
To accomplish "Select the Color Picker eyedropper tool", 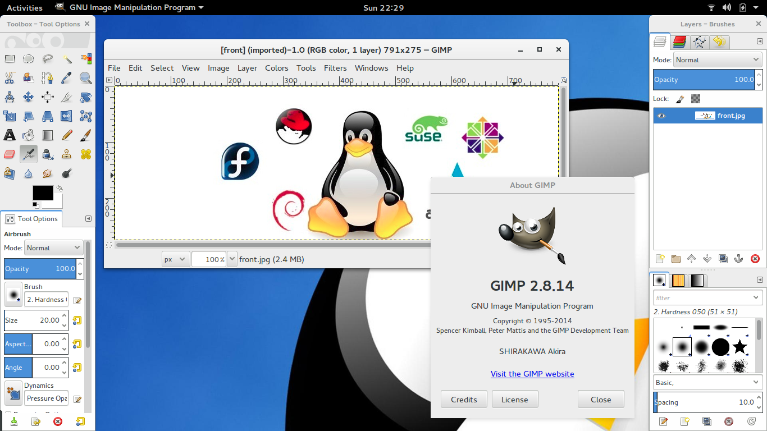I will pos(67,78).
